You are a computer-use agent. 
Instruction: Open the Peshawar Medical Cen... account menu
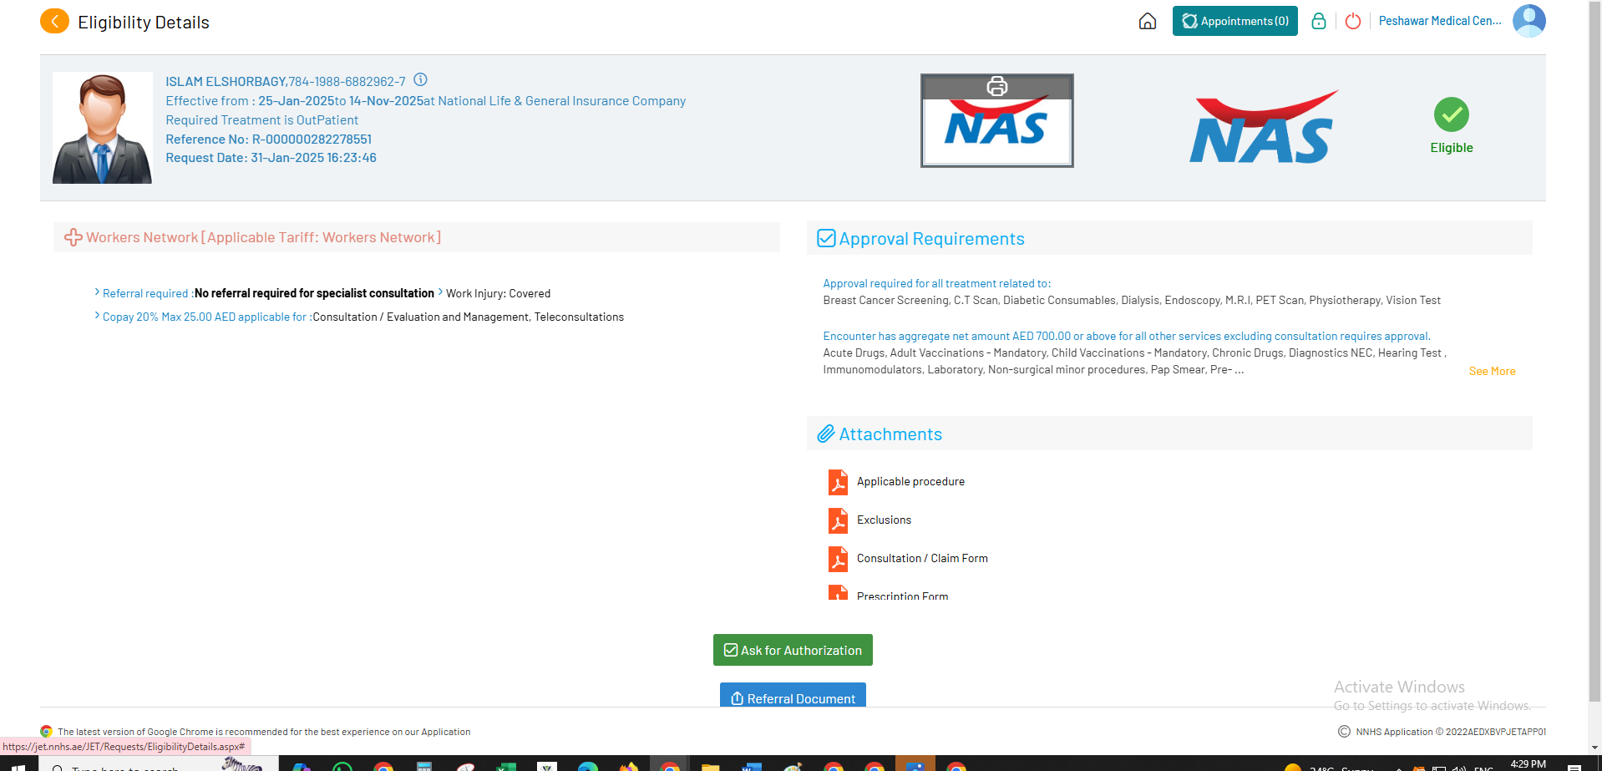tap(1440, 21)
